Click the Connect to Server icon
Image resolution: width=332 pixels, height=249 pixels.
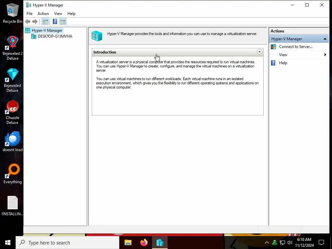click(x=273, y=47)
